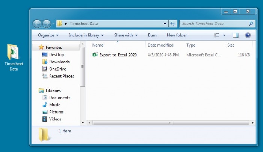
Task: Select OneDrive under Favorites
Action: [x=57, y=69]
